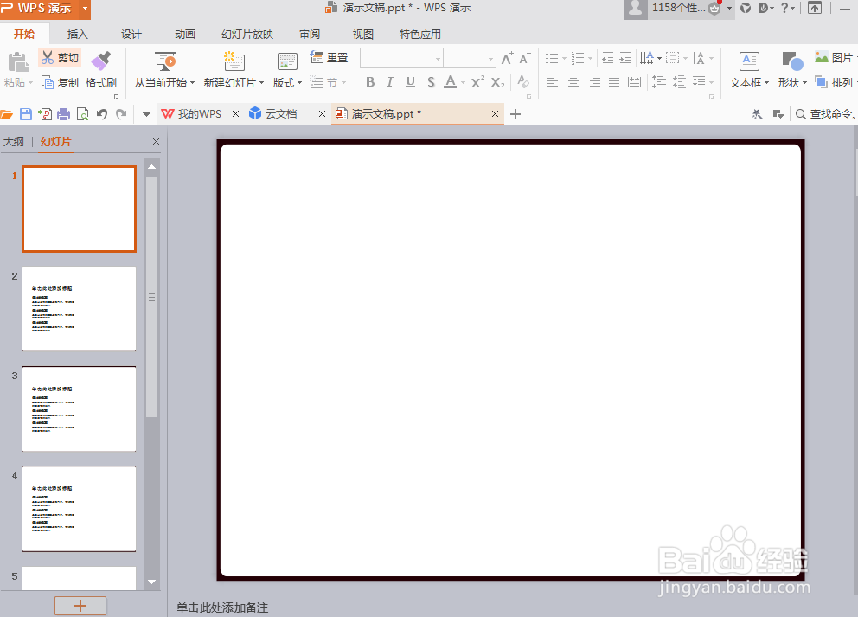The image size is (858, 617).
Task: Toggle Underline formatting
Action: click(410, 82)
